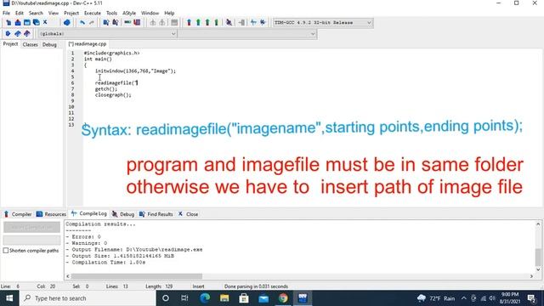Click the Redo arrow icon
Screen dimensions: 544x306
(92, 23)
